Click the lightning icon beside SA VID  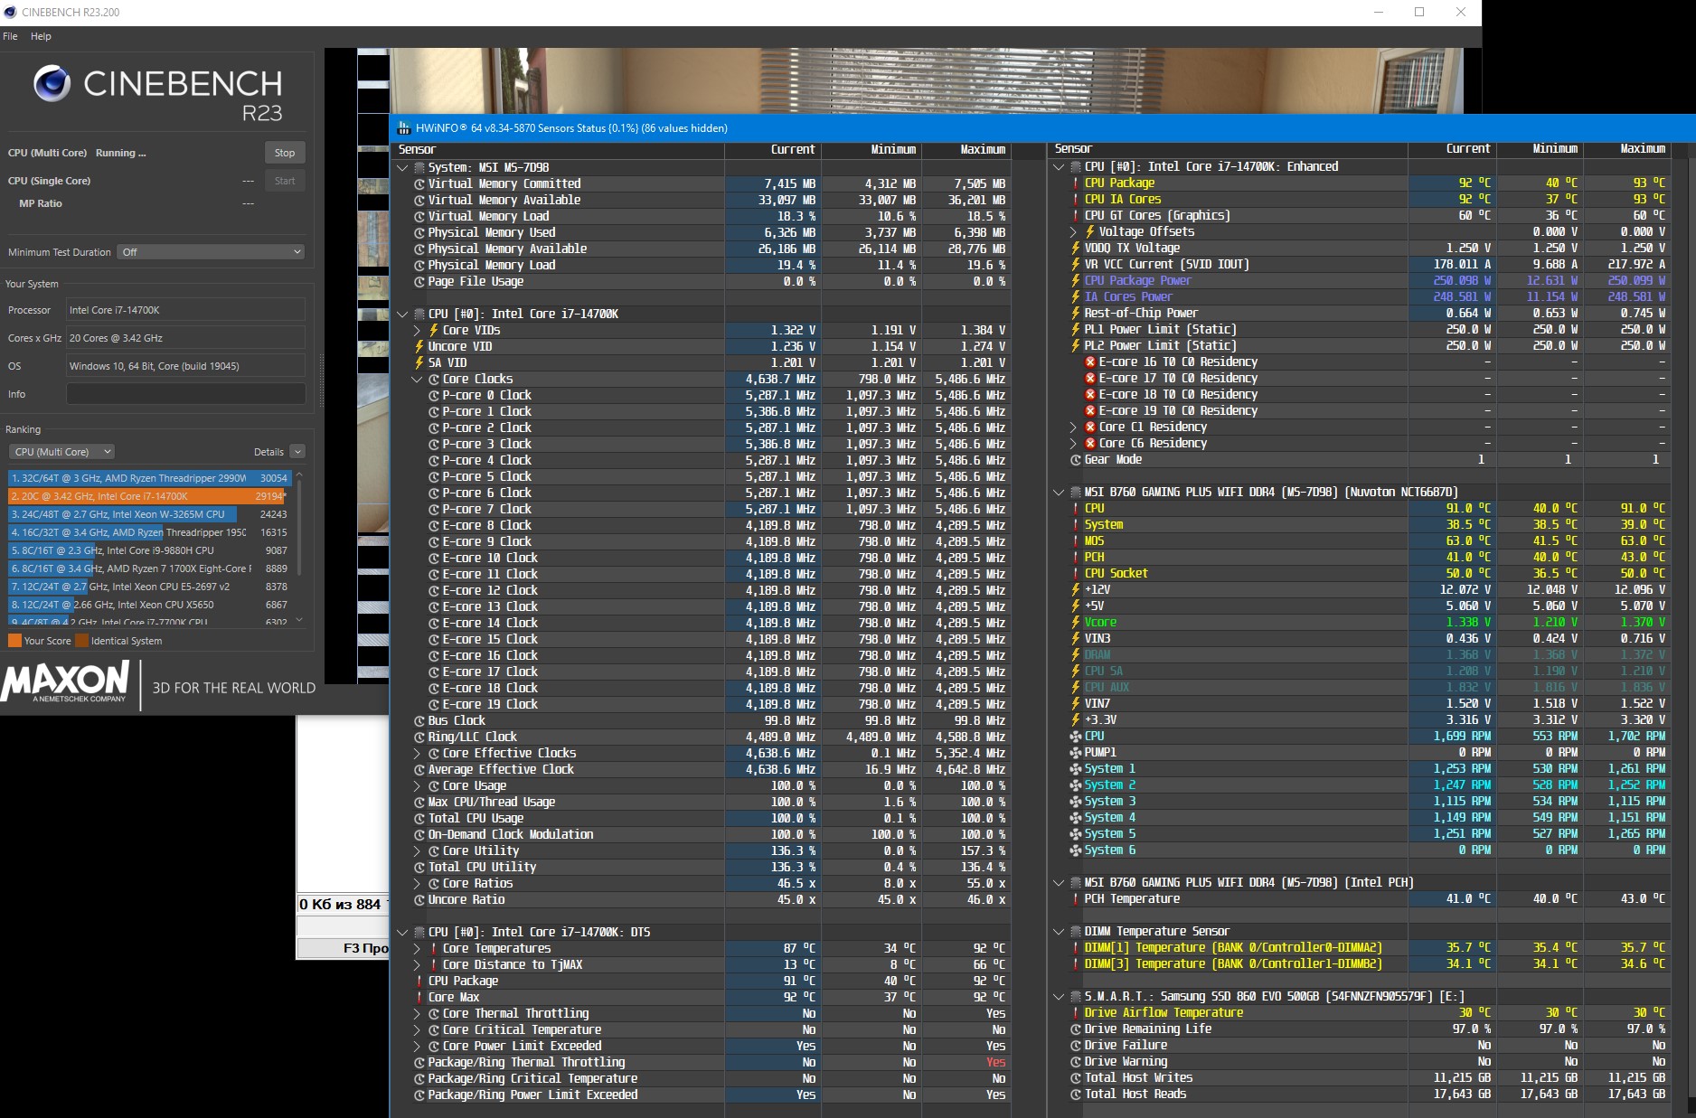pos(419,362)
